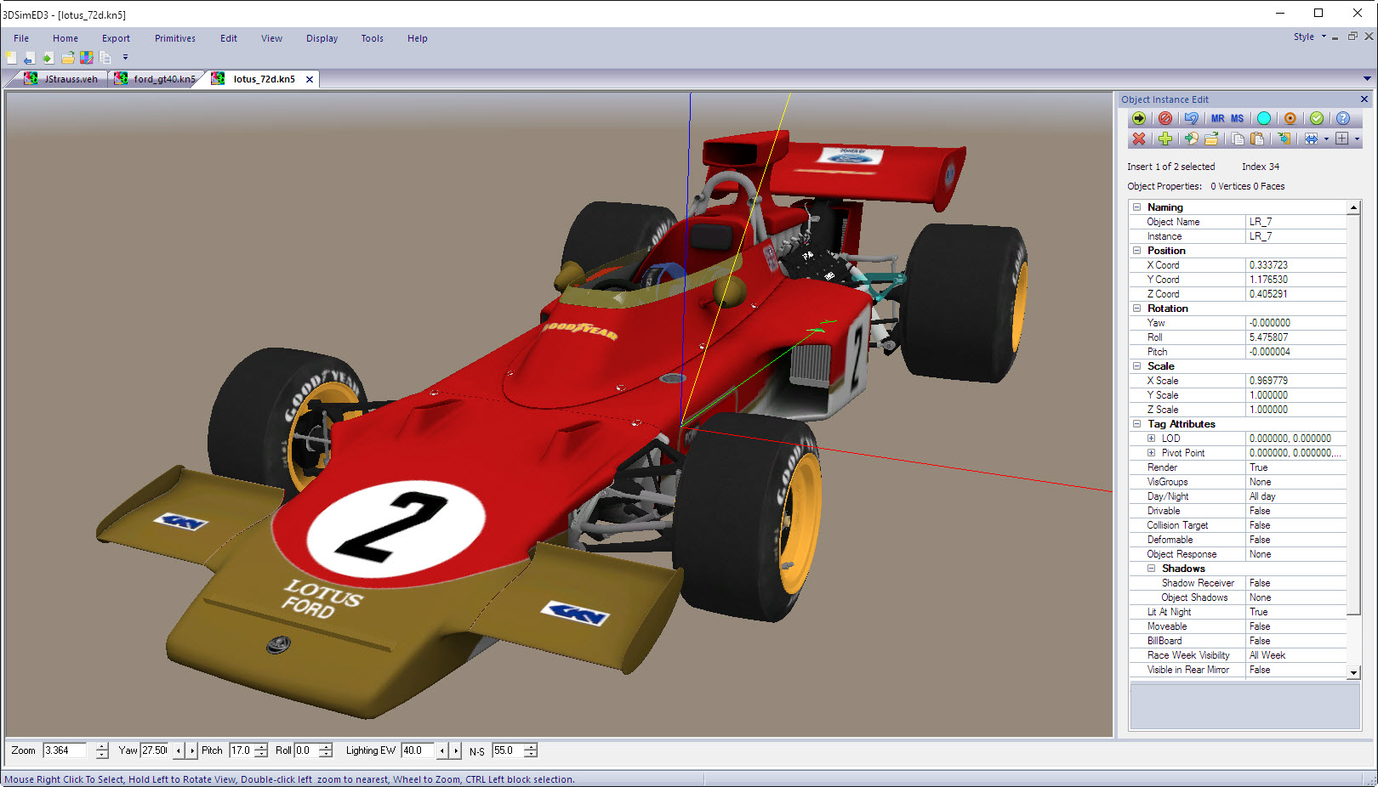
Task: Click the red X delete icon
Action: 1139,139
